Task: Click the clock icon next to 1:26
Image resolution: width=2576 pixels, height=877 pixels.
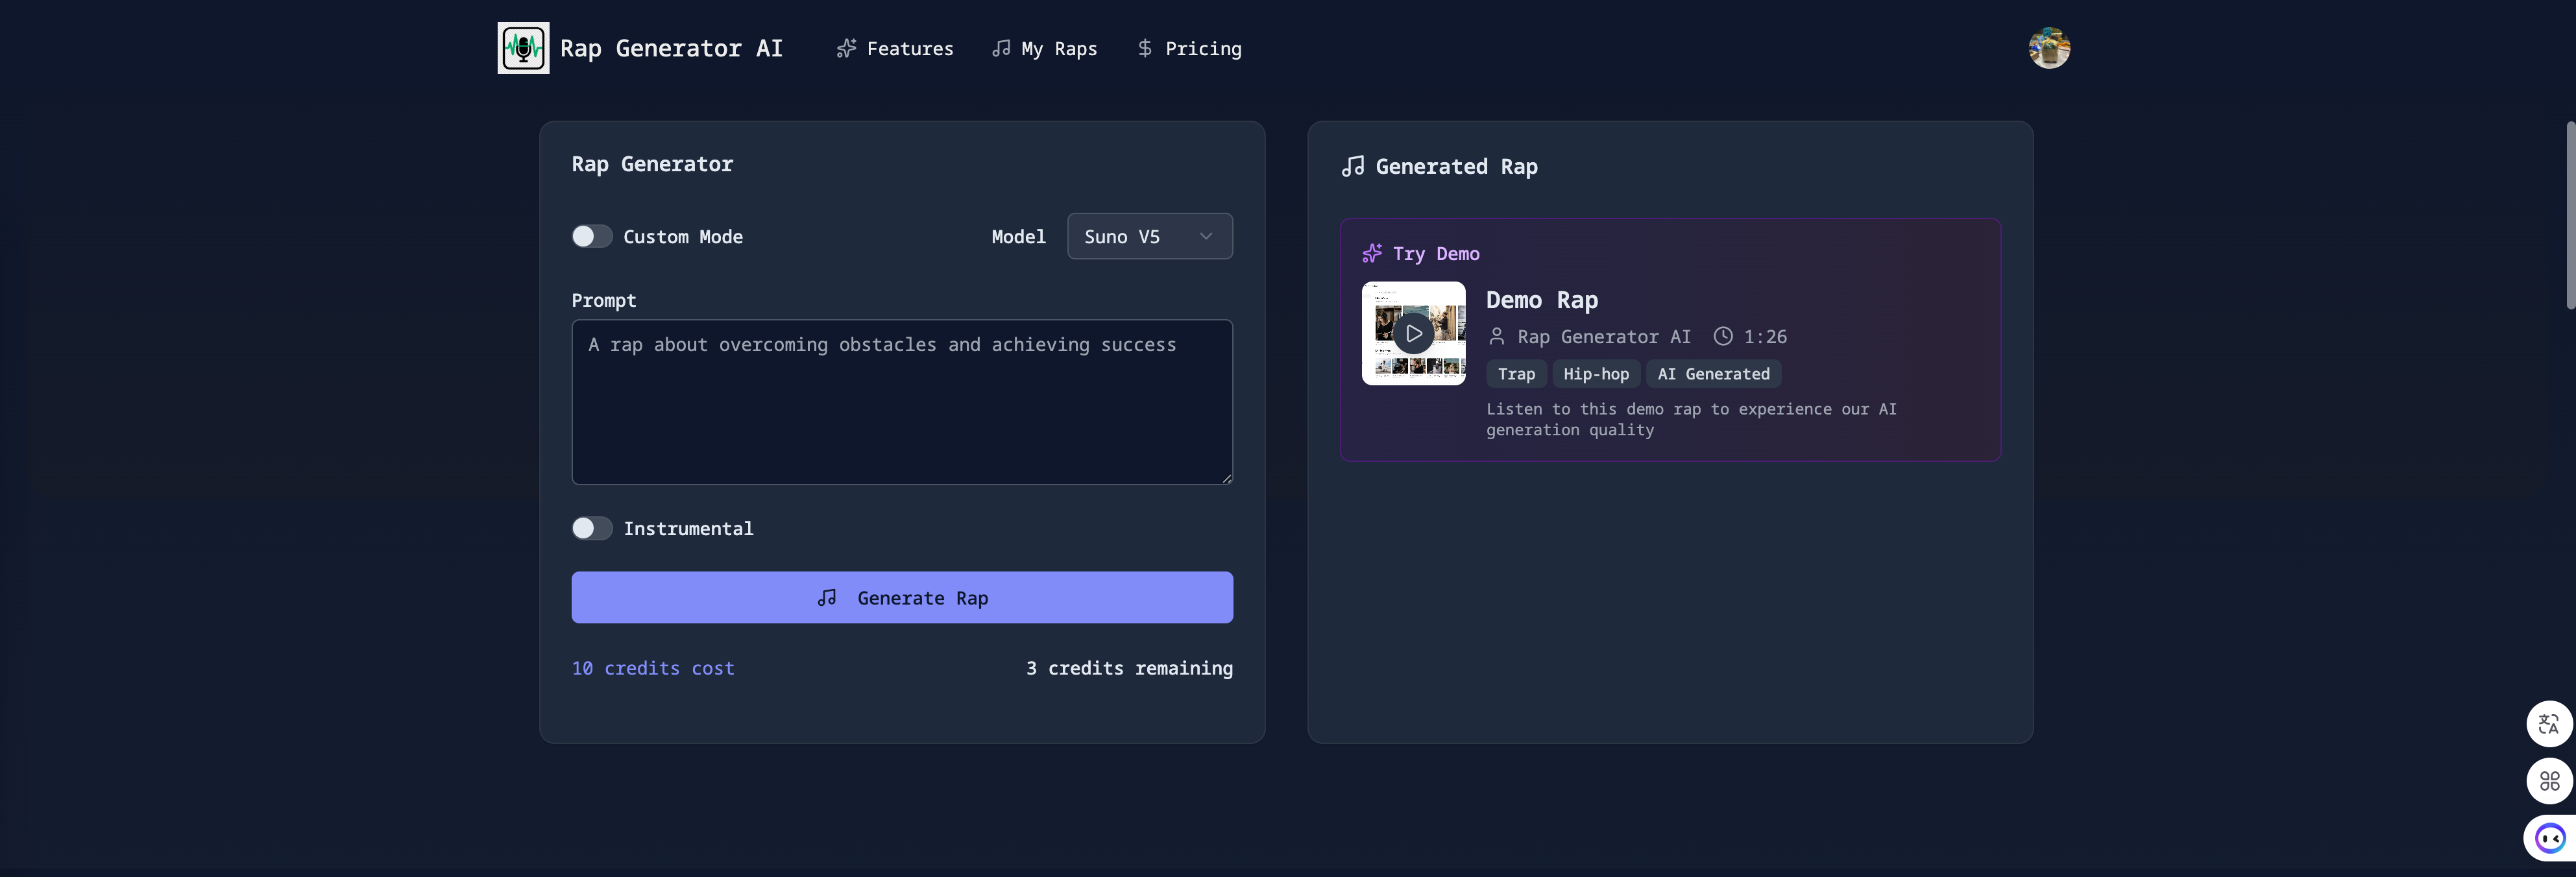Action: tap(1722, 337)
